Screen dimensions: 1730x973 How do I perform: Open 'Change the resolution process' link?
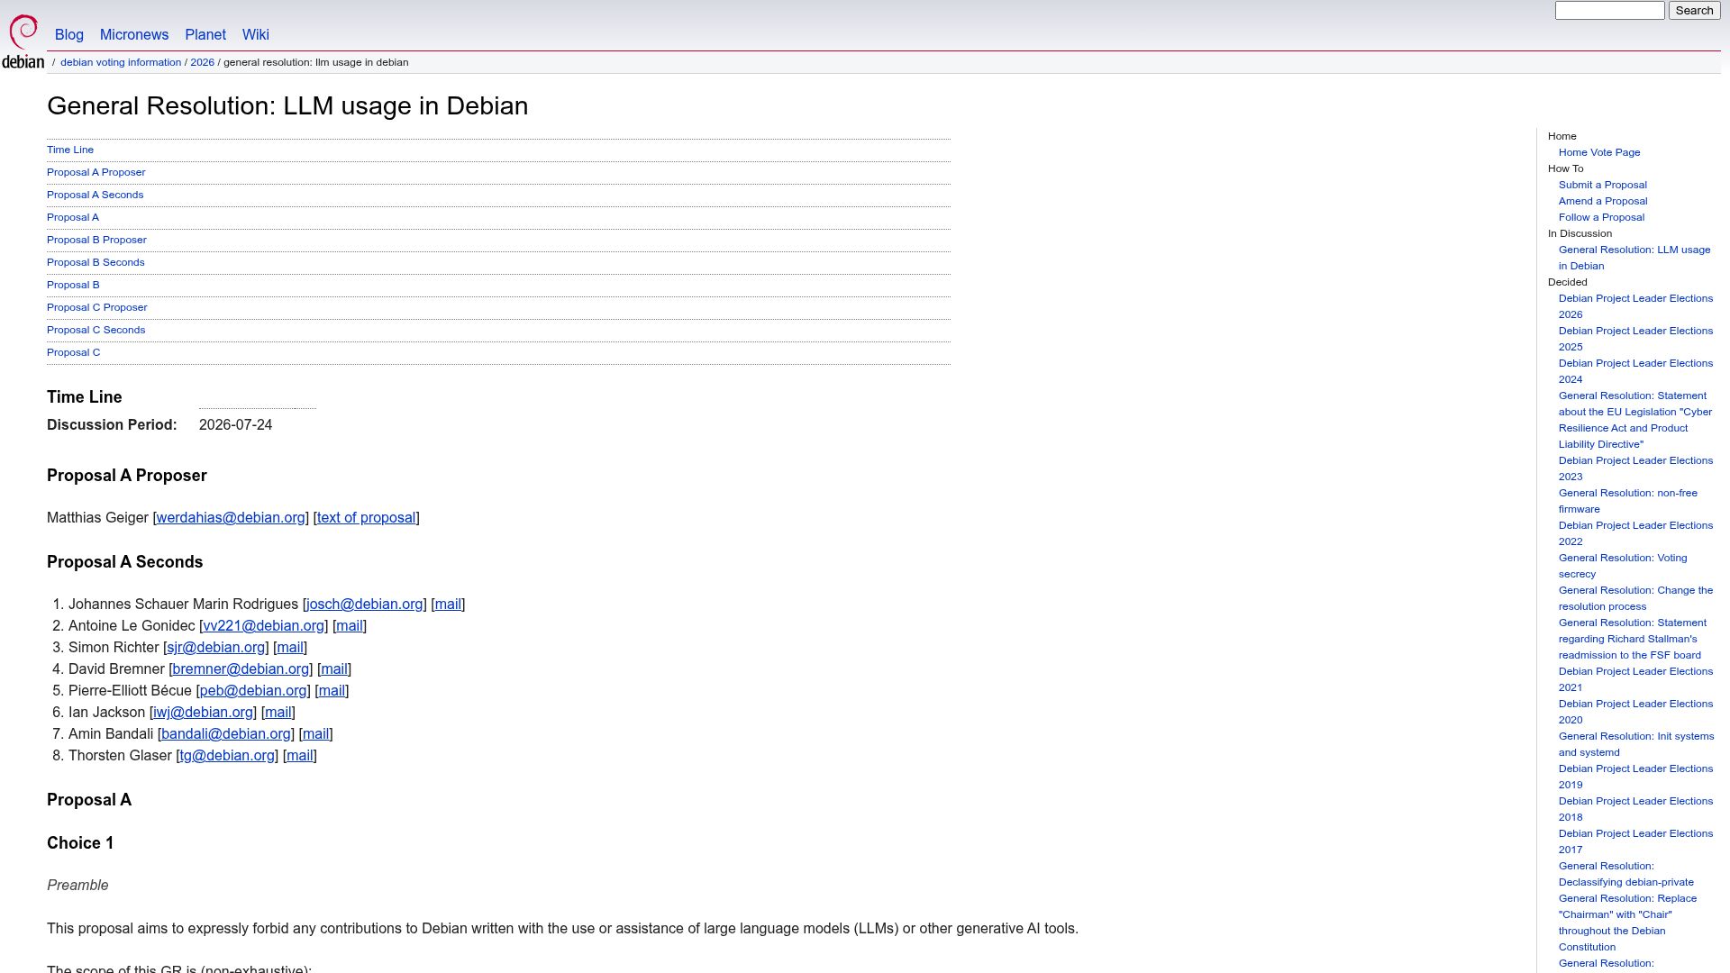(x=1635, y=598)
